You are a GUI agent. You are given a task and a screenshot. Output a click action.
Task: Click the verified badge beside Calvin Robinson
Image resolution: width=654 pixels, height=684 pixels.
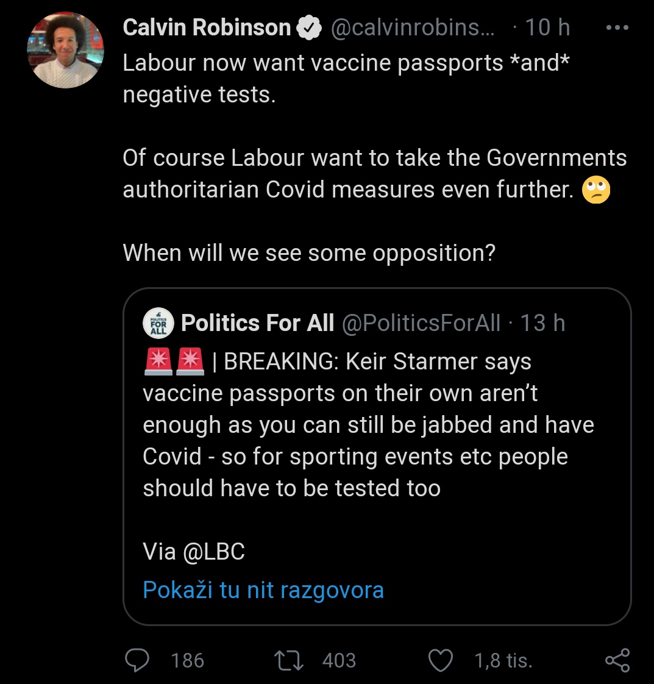click(309, 27)
